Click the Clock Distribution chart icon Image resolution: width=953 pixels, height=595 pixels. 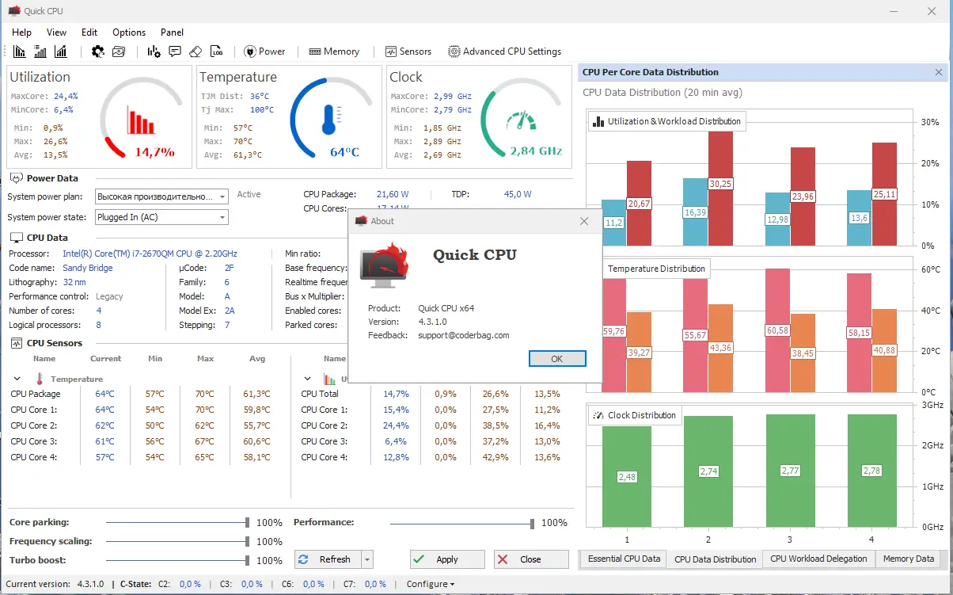(x=599, y=415)
